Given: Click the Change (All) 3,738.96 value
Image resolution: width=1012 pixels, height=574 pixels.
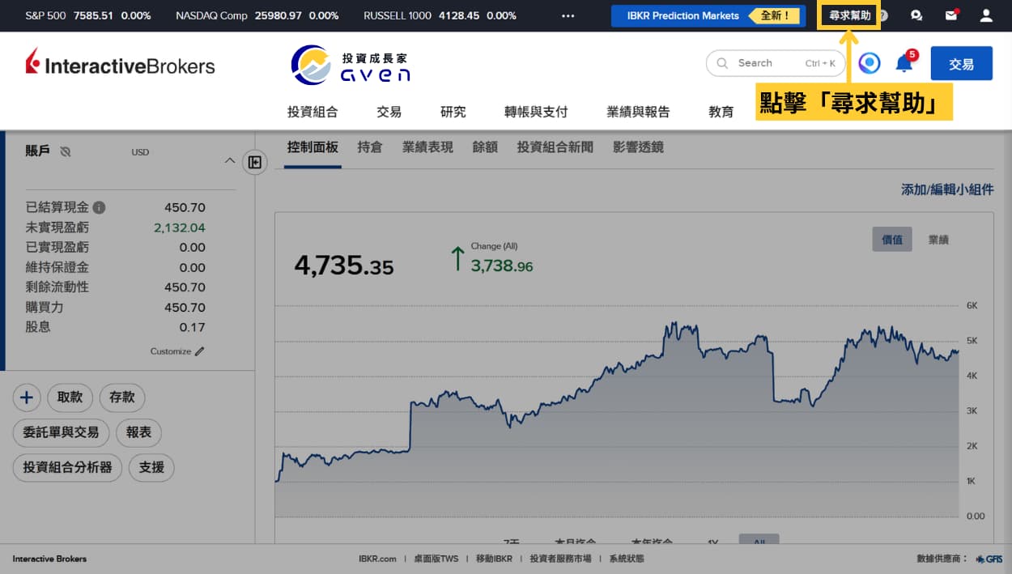Looking at the screenshot, I should [x=502, y=266].
